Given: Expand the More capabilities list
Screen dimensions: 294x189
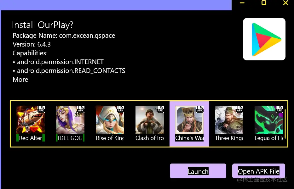Looking at the screenshot, I should pyautogui.click(x=20, y=80).
